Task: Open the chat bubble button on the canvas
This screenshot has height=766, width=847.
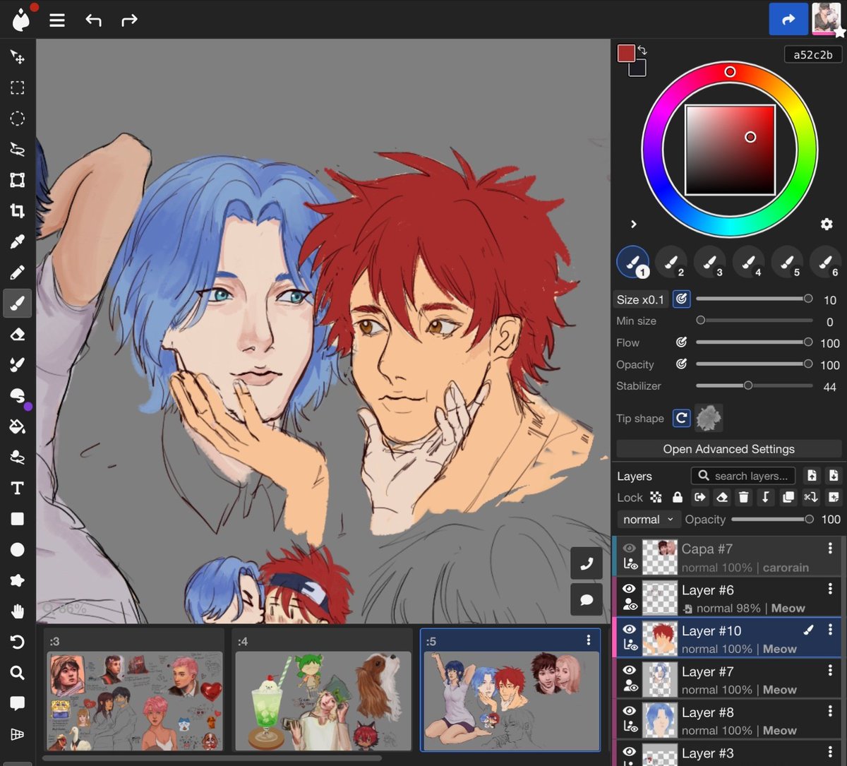Action: tap(587, 600)
